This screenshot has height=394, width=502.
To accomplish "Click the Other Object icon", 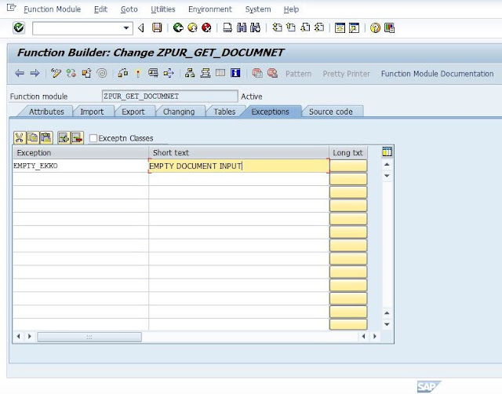I will coord(86,73).
